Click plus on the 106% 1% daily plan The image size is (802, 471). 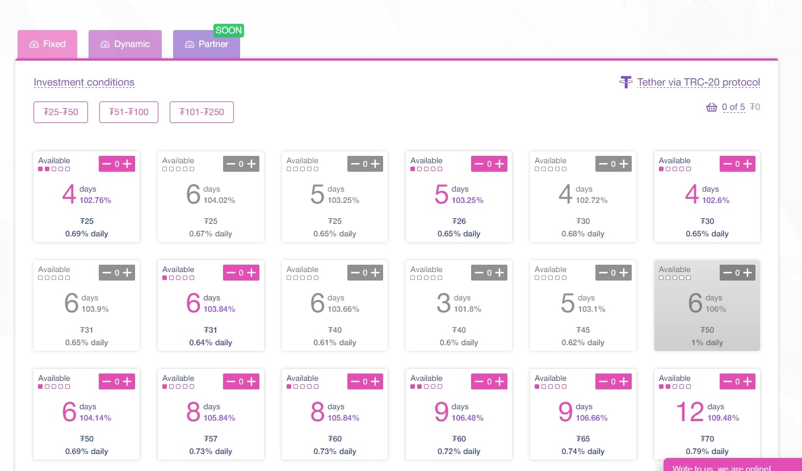coord(748,273)
